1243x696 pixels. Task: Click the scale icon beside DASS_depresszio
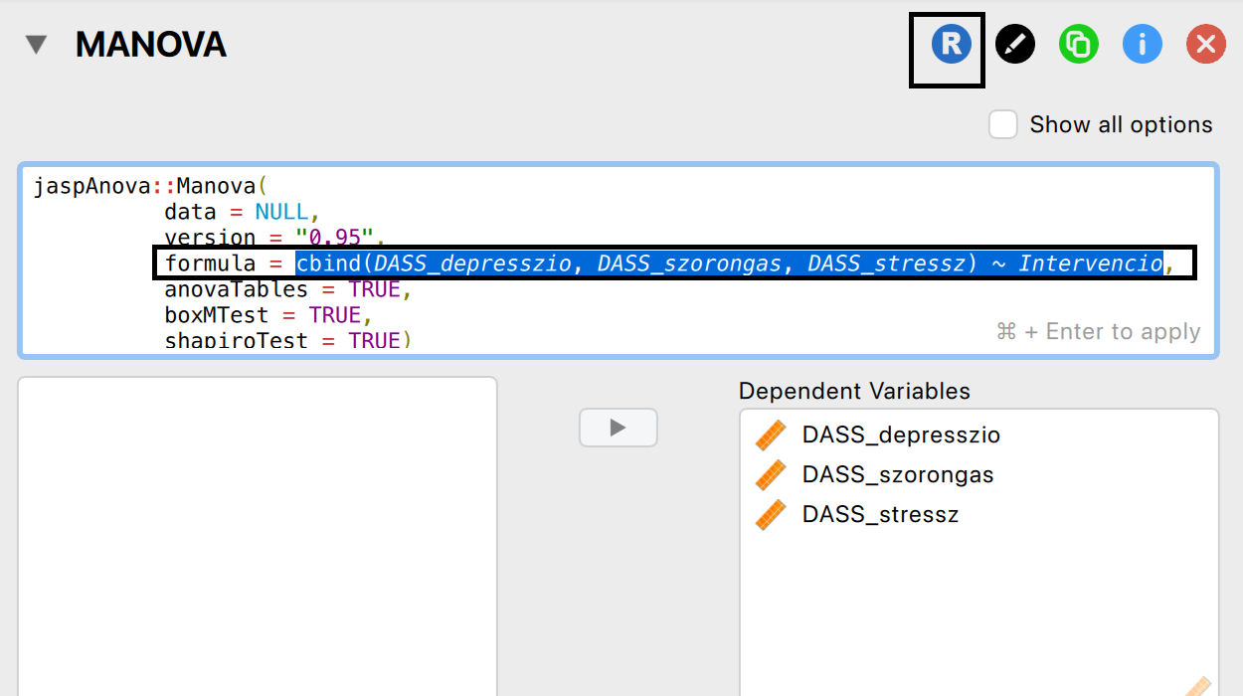click(771, 435)
